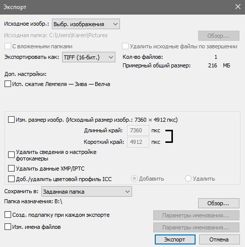The image size is (245, 247).
Task: Close the Экспорт dialog window
Action: (x=238, y=7)
